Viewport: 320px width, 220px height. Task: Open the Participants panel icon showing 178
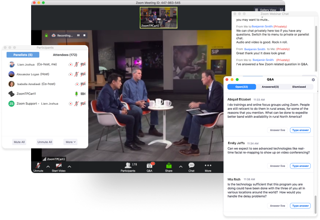pyautogui.click(x=128, y=165)
